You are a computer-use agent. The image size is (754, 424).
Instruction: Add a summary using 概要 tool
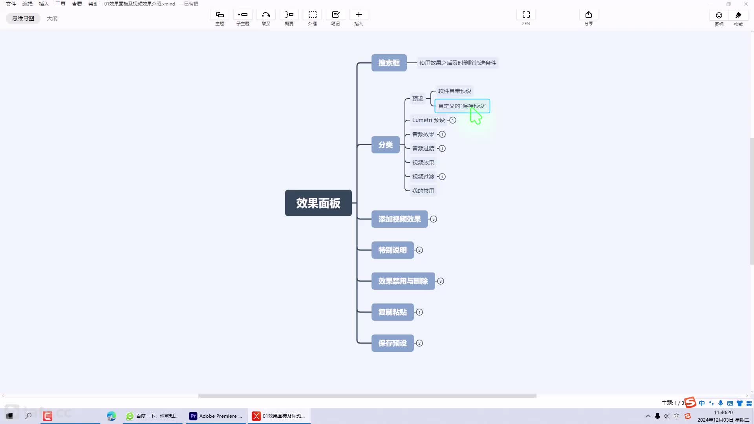coord(289,18)
